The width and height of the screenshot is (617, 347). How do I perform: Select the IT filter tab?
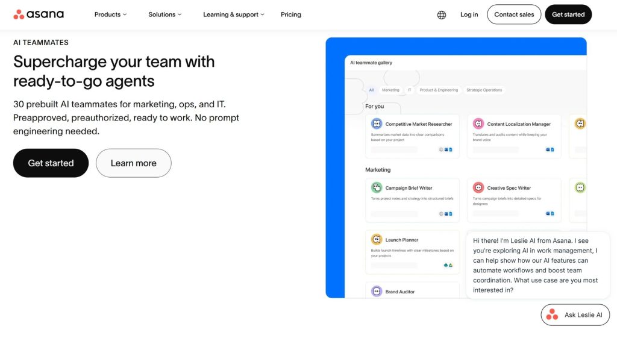(x=409, y=90)
